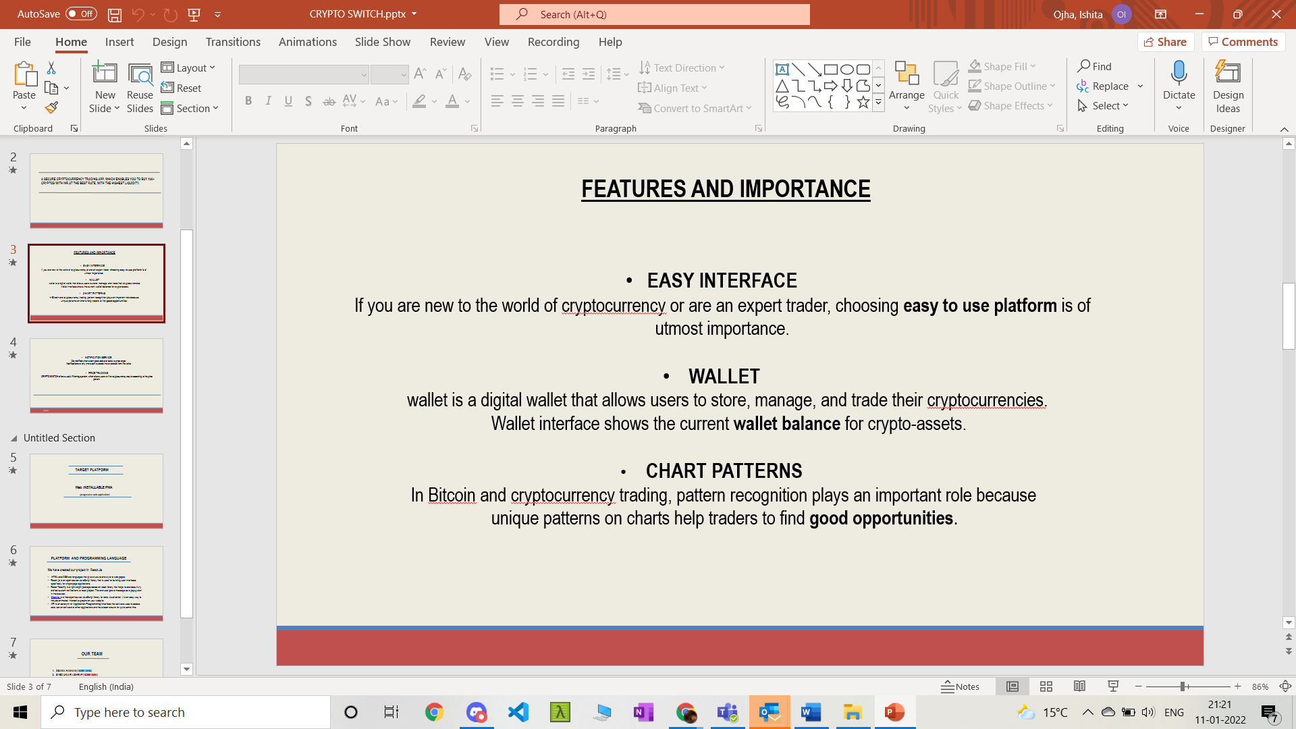This screenshot has width=1296, height=729.
Task: Click the zoom level slider handle
Action: coord(1183,686)
